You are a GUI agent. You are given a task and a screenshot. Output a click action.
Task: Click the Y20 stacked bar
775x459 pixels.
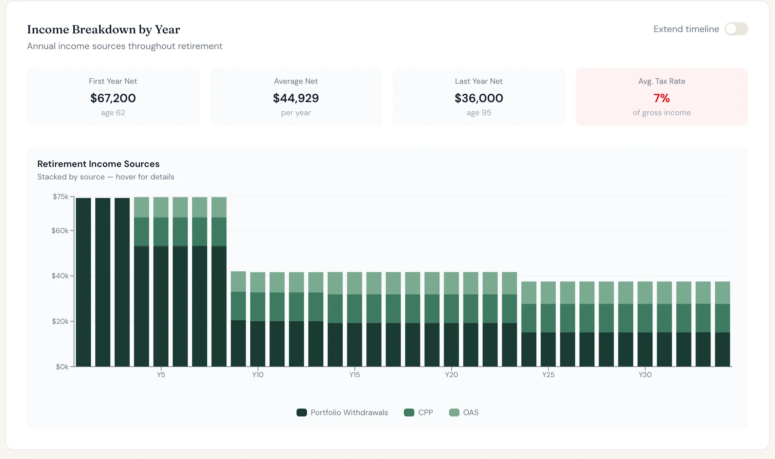pos(452,319)
